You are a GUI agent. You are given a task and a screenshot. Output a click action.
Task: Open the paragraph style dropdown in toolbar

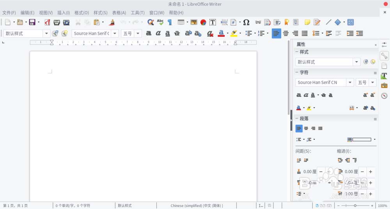tap(46, 33)
